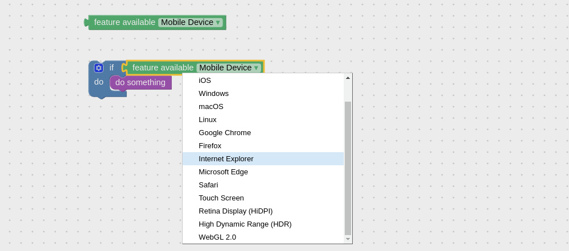Click 'feature available' text inside if block

tap(163, 68)
